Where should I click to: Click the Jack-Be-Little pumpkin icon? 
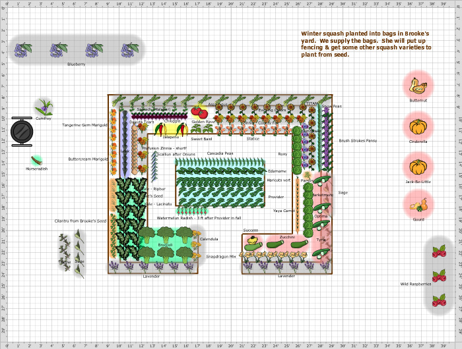[418, 166]
